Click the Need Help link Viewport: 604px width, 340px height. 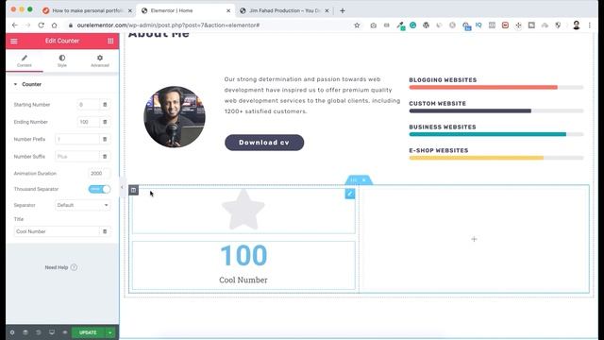click(x=60, y=267)
